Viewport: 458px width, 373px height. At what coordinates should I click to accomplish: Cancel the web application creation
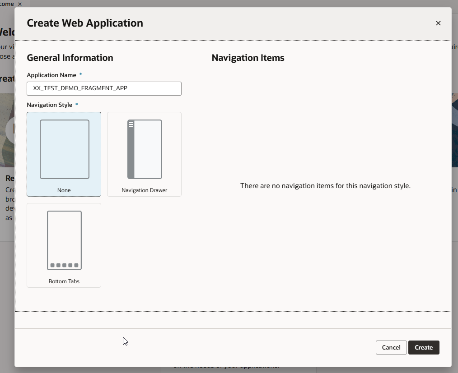pyautogui.click(x=391, y=347)
